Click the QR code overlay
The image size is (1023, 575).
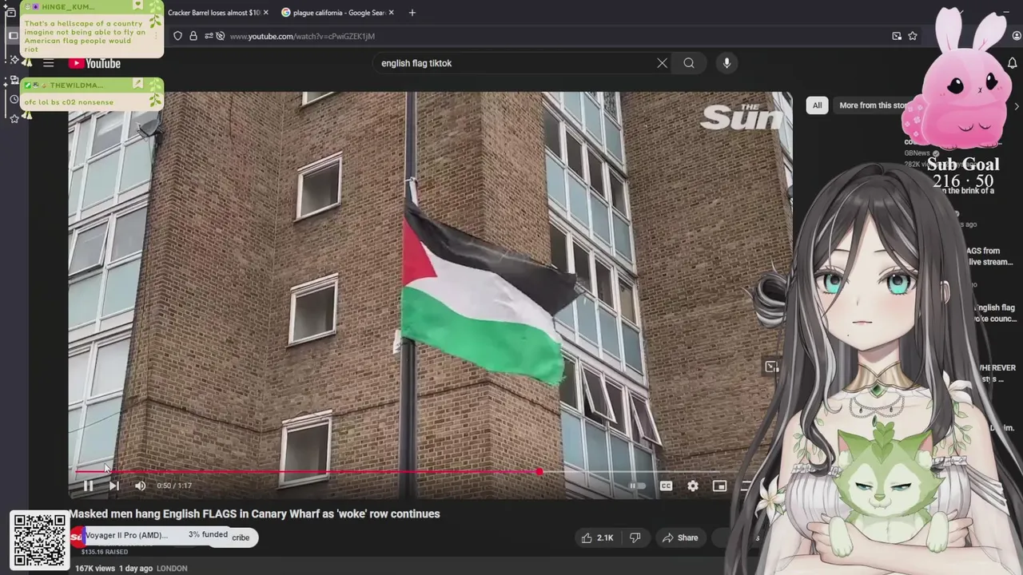39,541
